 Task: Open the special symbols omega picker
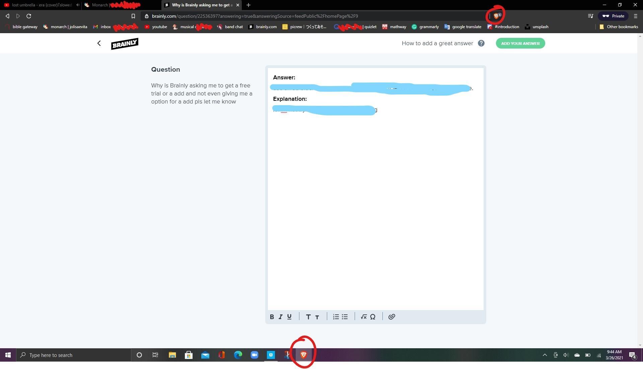point(372,317)
